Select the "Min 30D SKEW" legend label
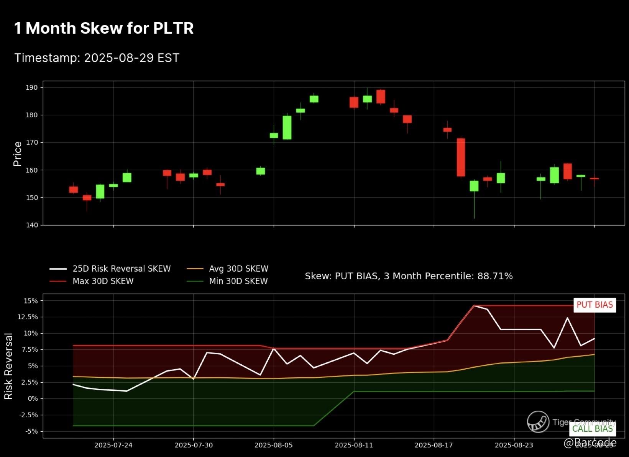The image size is (629, 457). pyautogui.click(x=238, y=281)
